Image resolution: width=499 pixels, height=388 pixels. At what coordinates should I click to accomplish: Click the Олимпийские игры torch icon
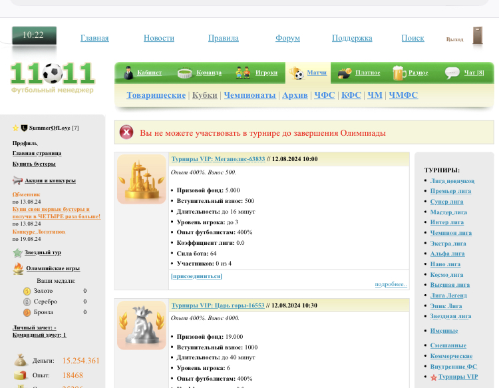coord(18,268)
